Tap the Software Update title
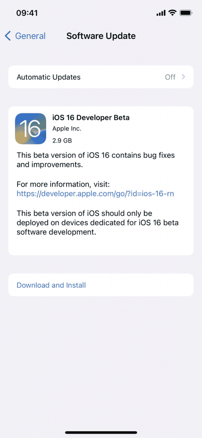The width and height of the screenshot is (202, 438). (101, 36)
